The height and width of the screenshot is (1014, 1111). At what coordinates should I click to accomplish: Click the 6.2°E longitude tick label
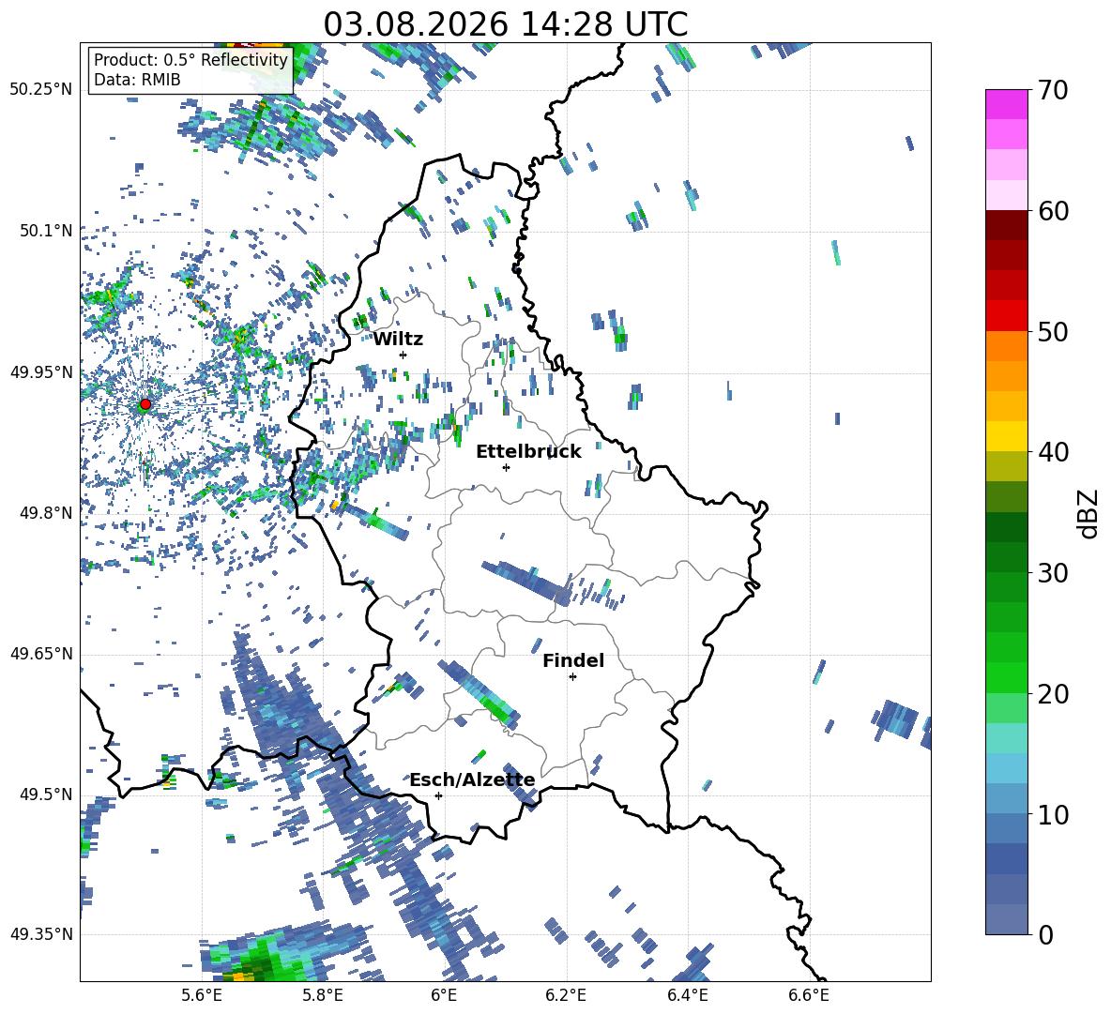coord(566,995)
